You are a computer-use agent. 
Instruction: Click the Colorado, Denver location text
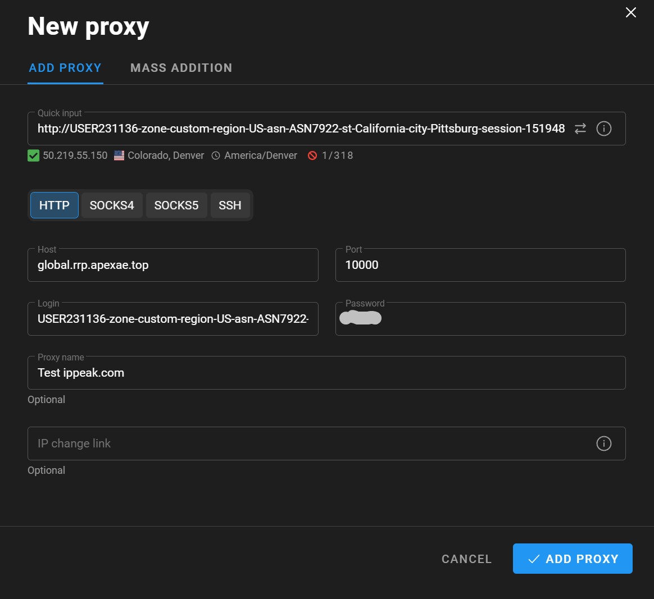166,156
